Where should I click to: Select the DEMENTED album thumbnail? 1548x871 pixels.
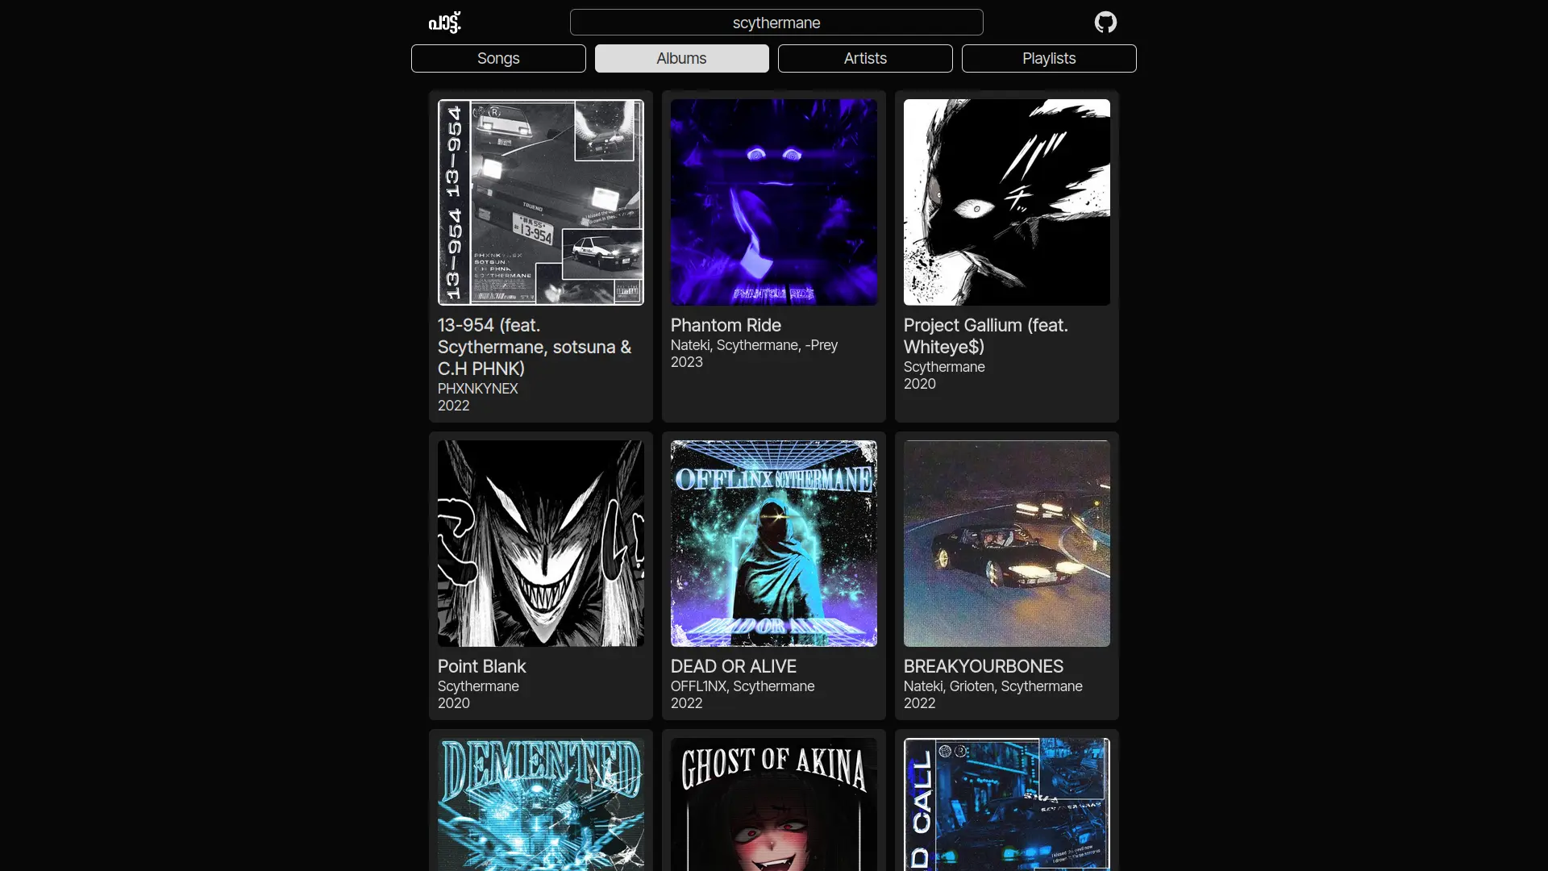[540, 804]
